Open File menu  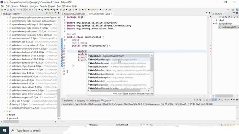click(3, 6)
